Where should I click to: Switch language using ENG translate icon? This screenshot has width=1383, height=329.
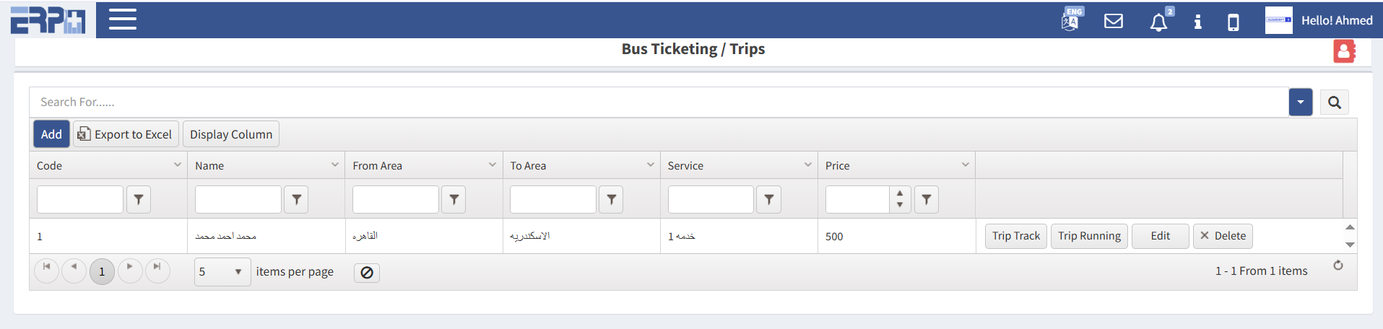point(1070,20)
